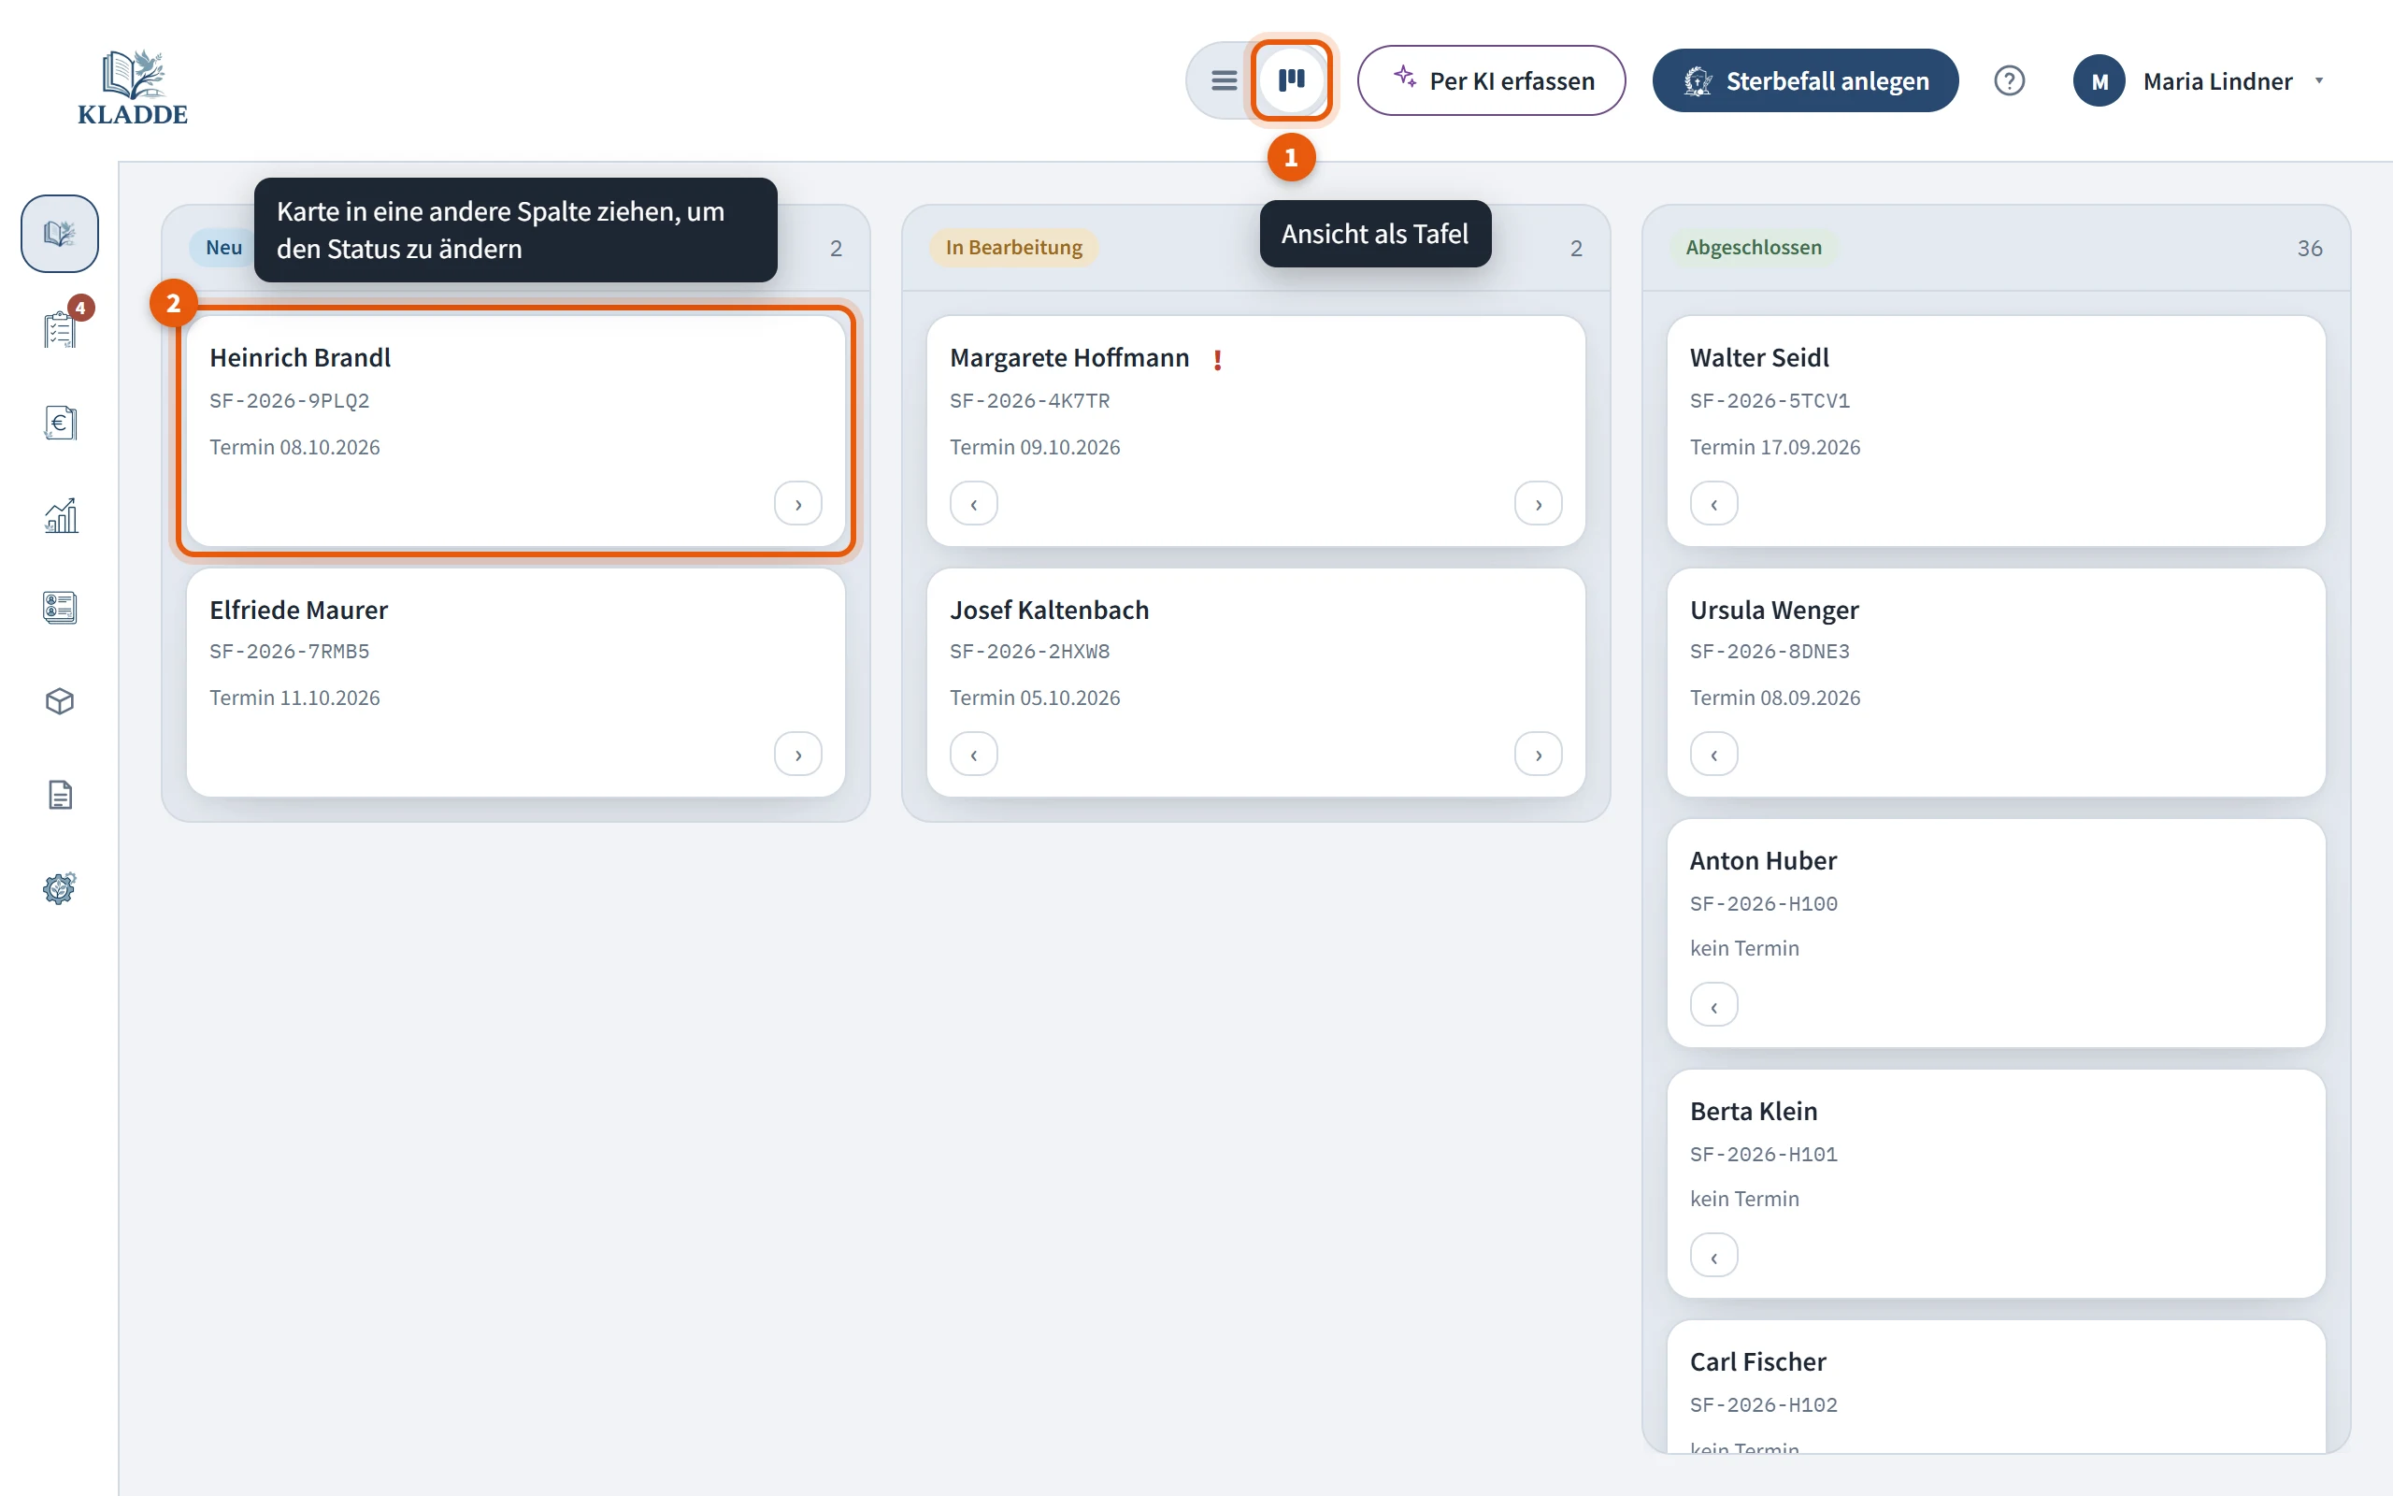
Task: Open invoices euro document icon
Action: [59, 423]
